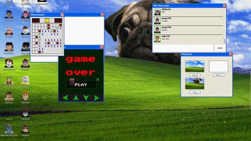Click the up arrow in the snake game
Screen dimensions: 251x141
pyautogui.click(x=76, y=98)
